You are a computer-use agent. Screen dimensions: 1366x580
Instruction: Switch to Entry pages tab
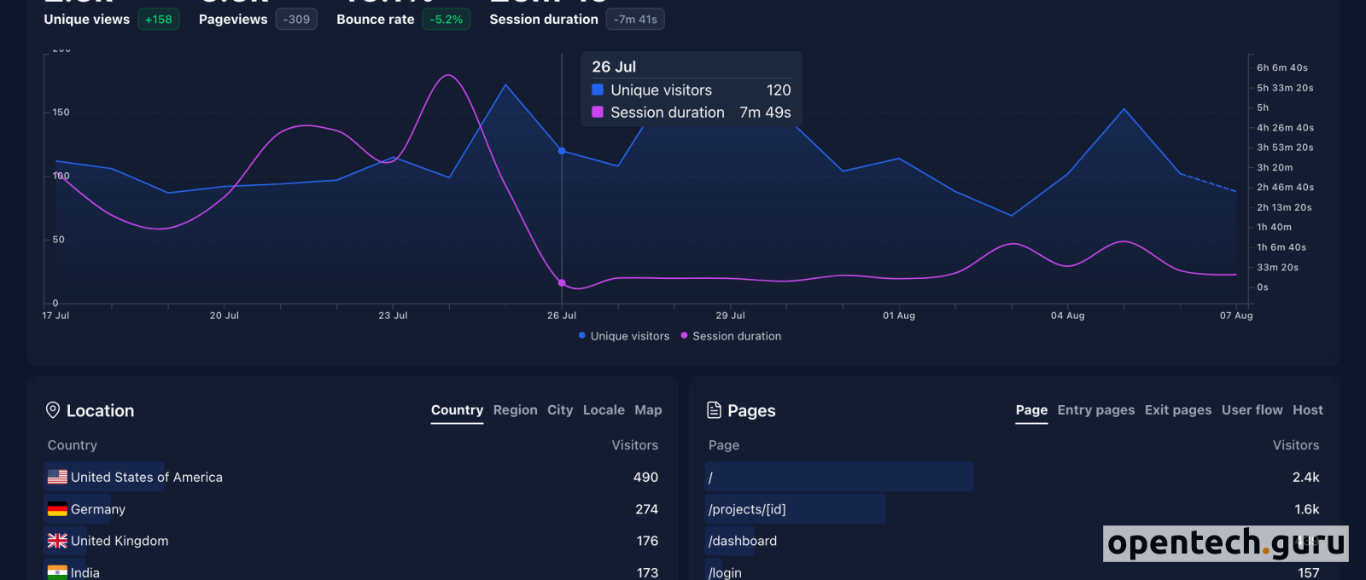[x=1095, y=410]
